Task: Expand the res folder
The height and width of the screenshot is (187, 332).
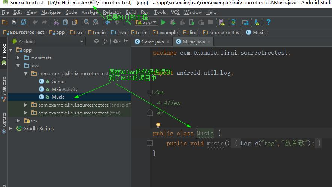Action: click(18, 120)
